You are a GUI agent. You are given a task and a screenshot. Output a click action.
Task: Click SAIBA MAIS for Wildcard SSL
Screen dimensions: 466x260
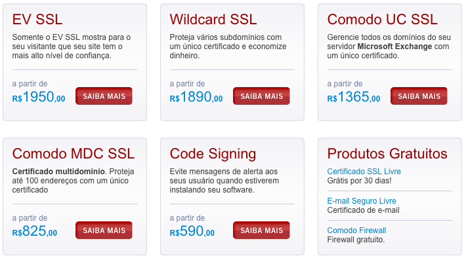[x=261, y=96]
